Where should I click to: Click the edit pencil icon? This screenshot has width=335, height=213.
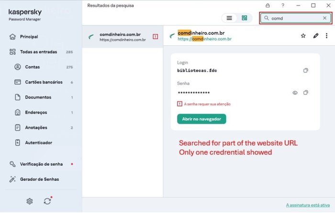click(x=316, y=36)
